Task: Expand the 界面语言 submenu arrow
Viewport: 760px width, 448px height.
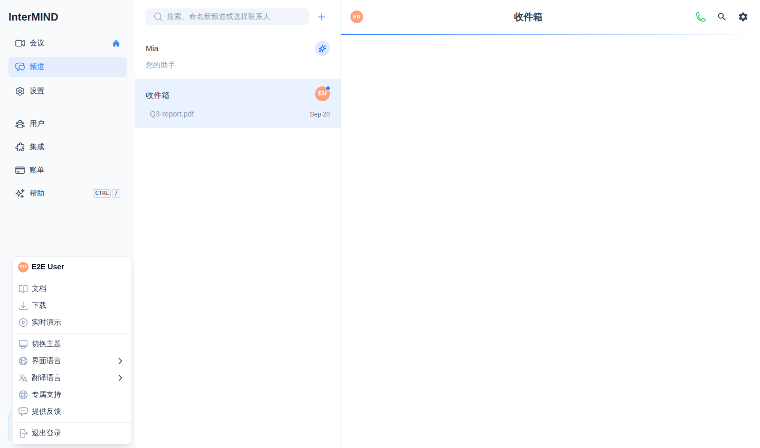Action: tap(120, 361)
